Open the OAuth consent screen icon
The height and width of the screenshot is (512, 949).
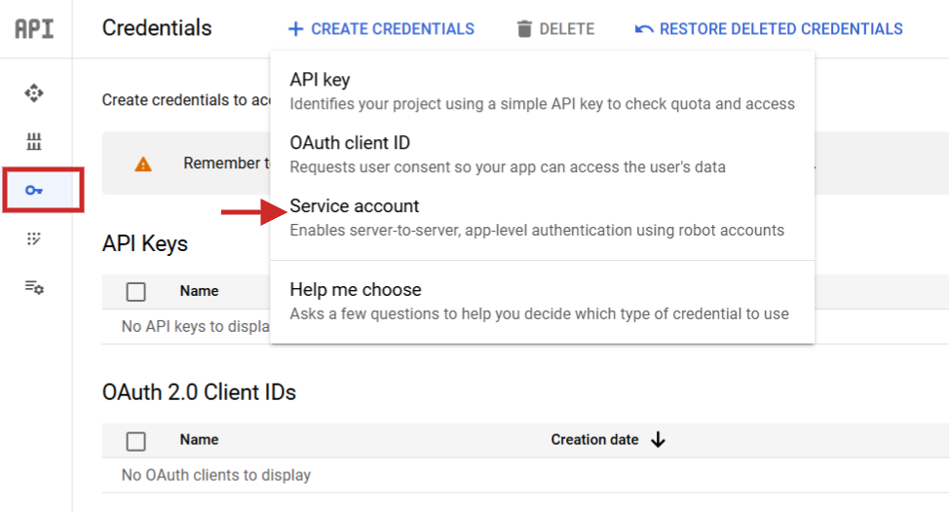[34, 238]
